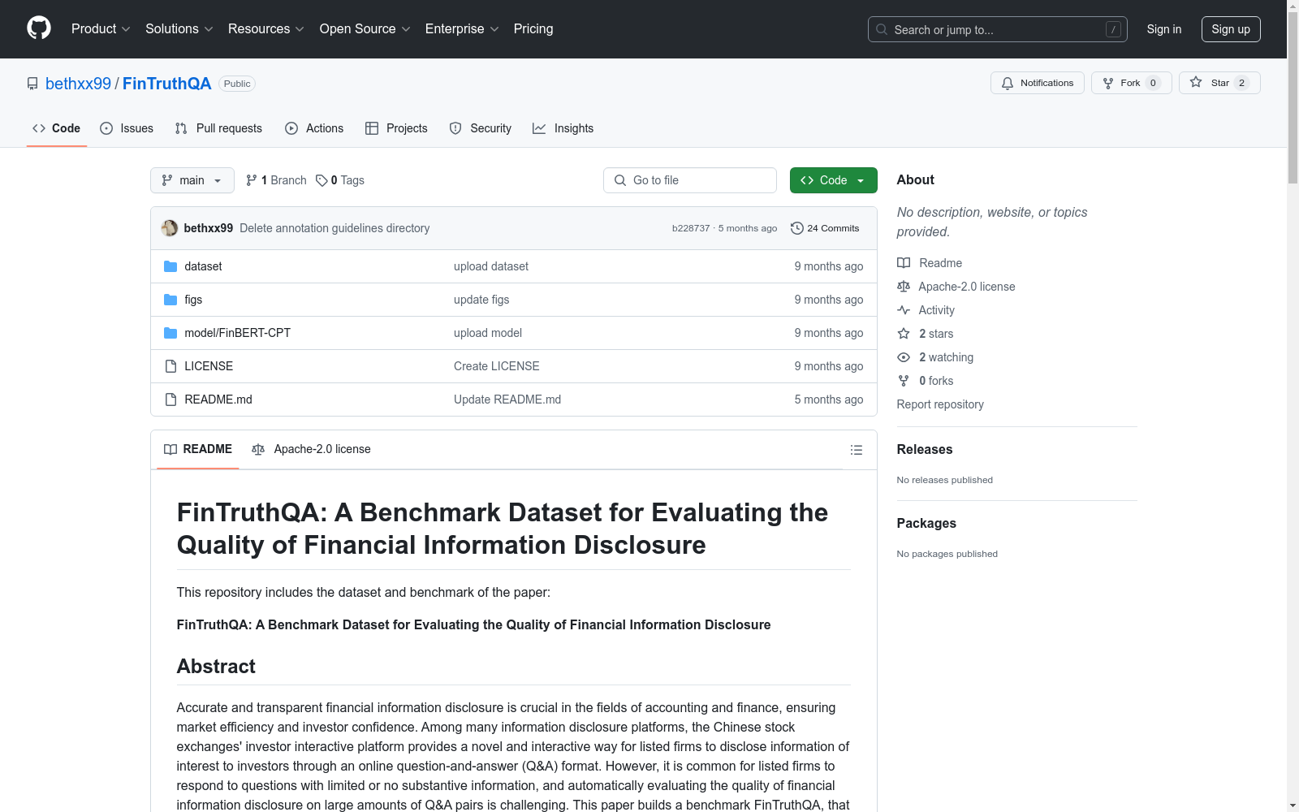
Task: Switch to the Projects tab
Action: click(x=396, y=128)
